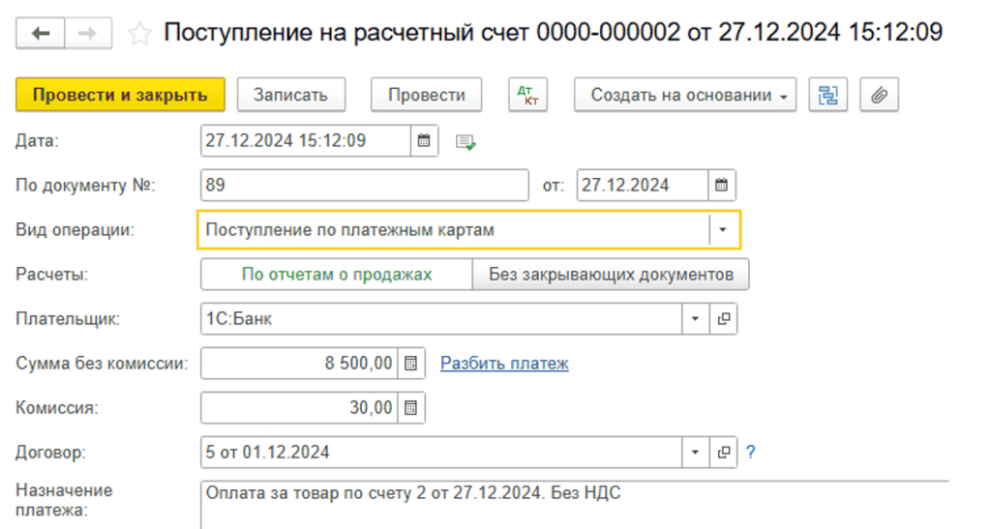This screenshot has width=991, height=529.
Task: Select Без закрывающих документов option
Action: point(611,275)
